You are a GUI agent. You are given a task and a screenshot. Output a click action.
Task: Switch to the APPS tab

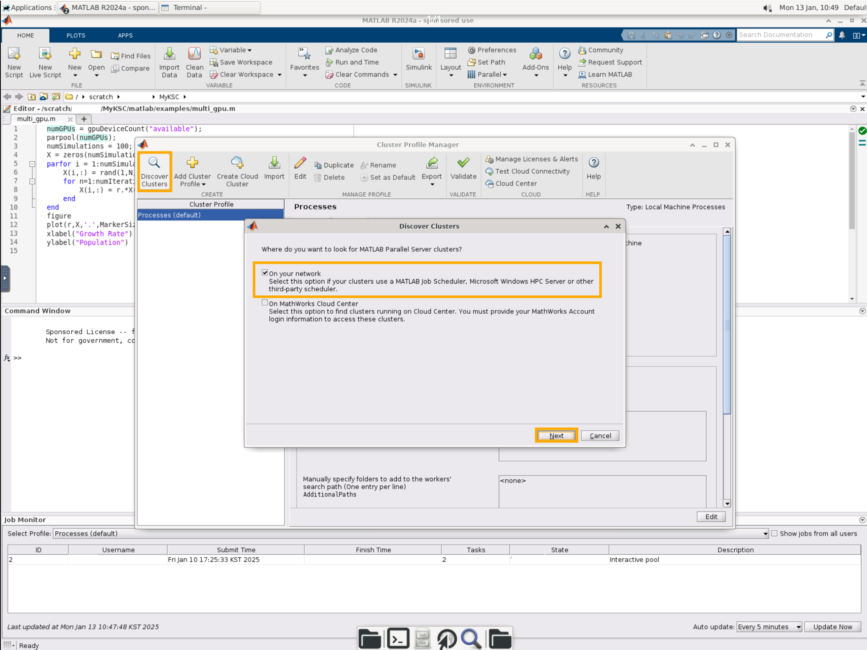pyautogui.click(x=125, y=35)
